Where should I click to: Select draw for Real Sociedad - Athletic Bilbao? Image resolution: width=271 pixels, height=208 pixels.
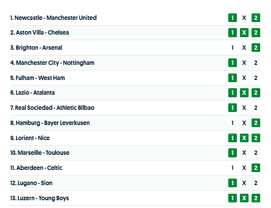point(244,108)
